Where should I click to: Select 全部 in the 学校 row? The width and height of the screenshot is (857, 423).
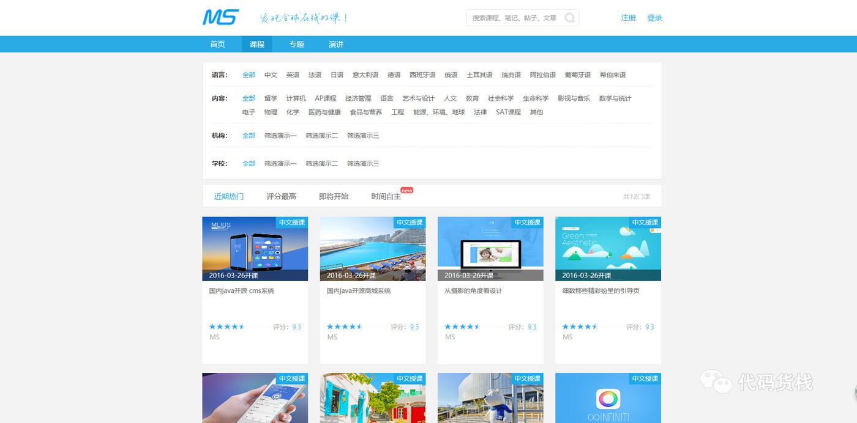[x=249, y=163]
